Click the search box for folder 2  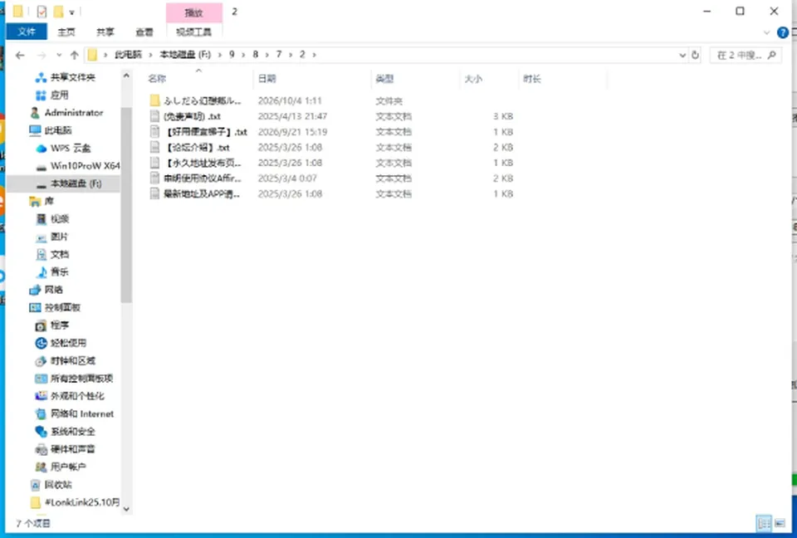pos(746,55)
